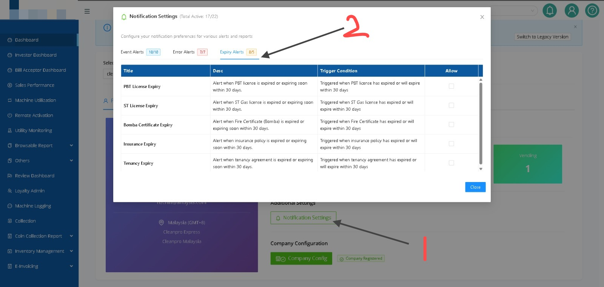The image size is (604, 287).
Task: Click the green bell icon in dialog title
Action: (x=124, y=17)
